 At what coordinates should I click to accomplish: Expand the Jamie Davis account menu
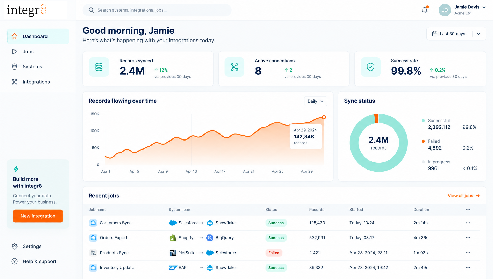tap(484, 7)
